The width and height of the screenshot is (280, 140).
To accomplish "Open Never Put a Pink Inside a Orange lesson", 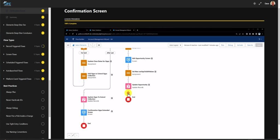I will pos(19,116).
